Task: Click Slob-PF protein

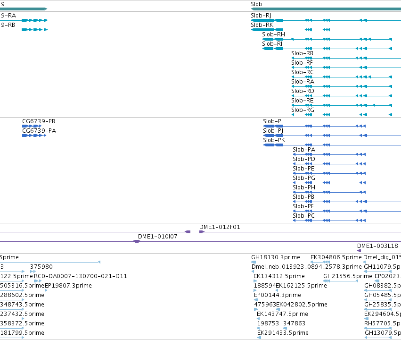Action: click(x=303, y=206)
